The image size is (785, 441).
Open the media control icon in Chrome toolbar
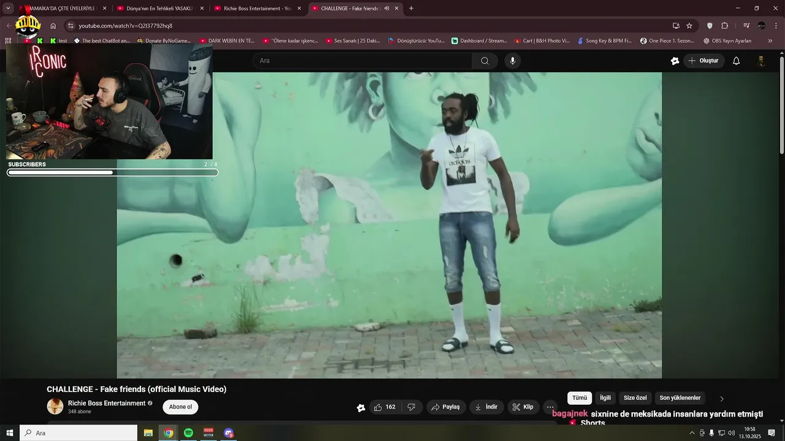click(746, 26)
